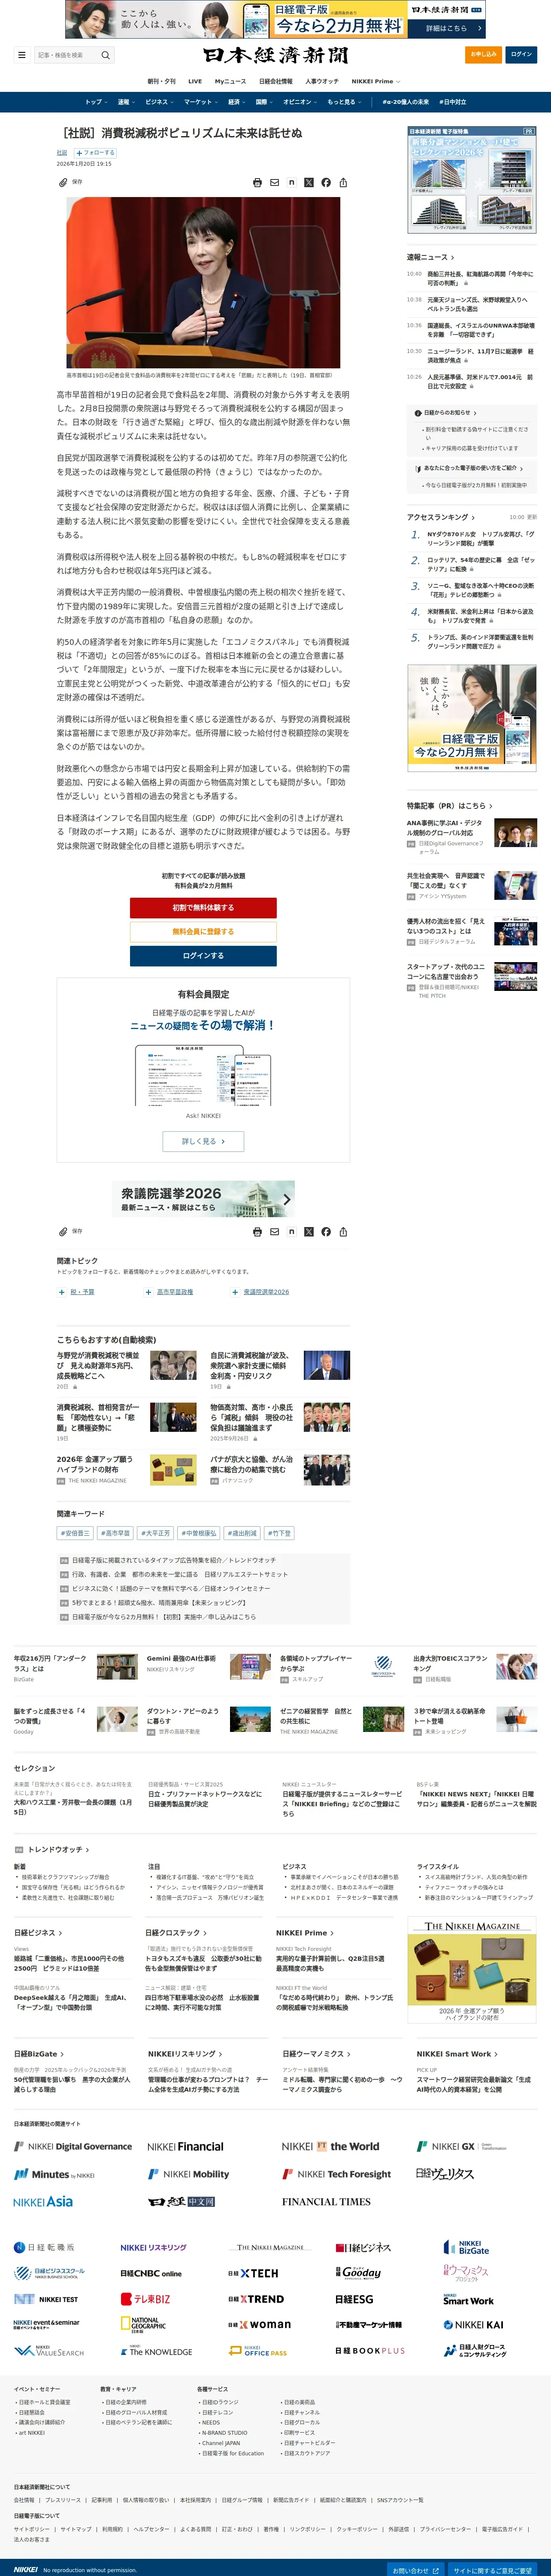The width and height of the screenshot is (551, 2576).
Task: Open the NIKKEI Asia site link
Action: click(x=43, y=2201)
